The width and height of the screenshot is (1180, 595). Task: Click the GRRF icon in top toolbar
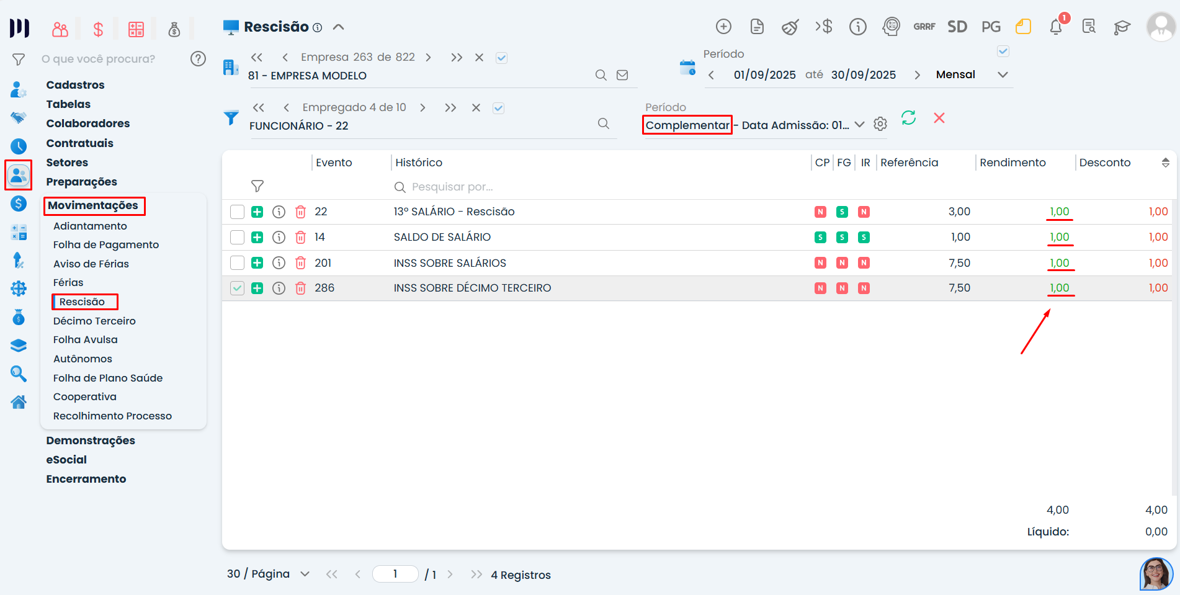pos(924,27)
